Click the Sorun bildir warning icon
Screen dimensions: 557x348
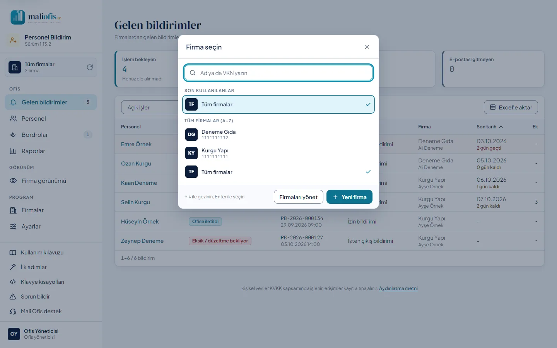(13, 297)
